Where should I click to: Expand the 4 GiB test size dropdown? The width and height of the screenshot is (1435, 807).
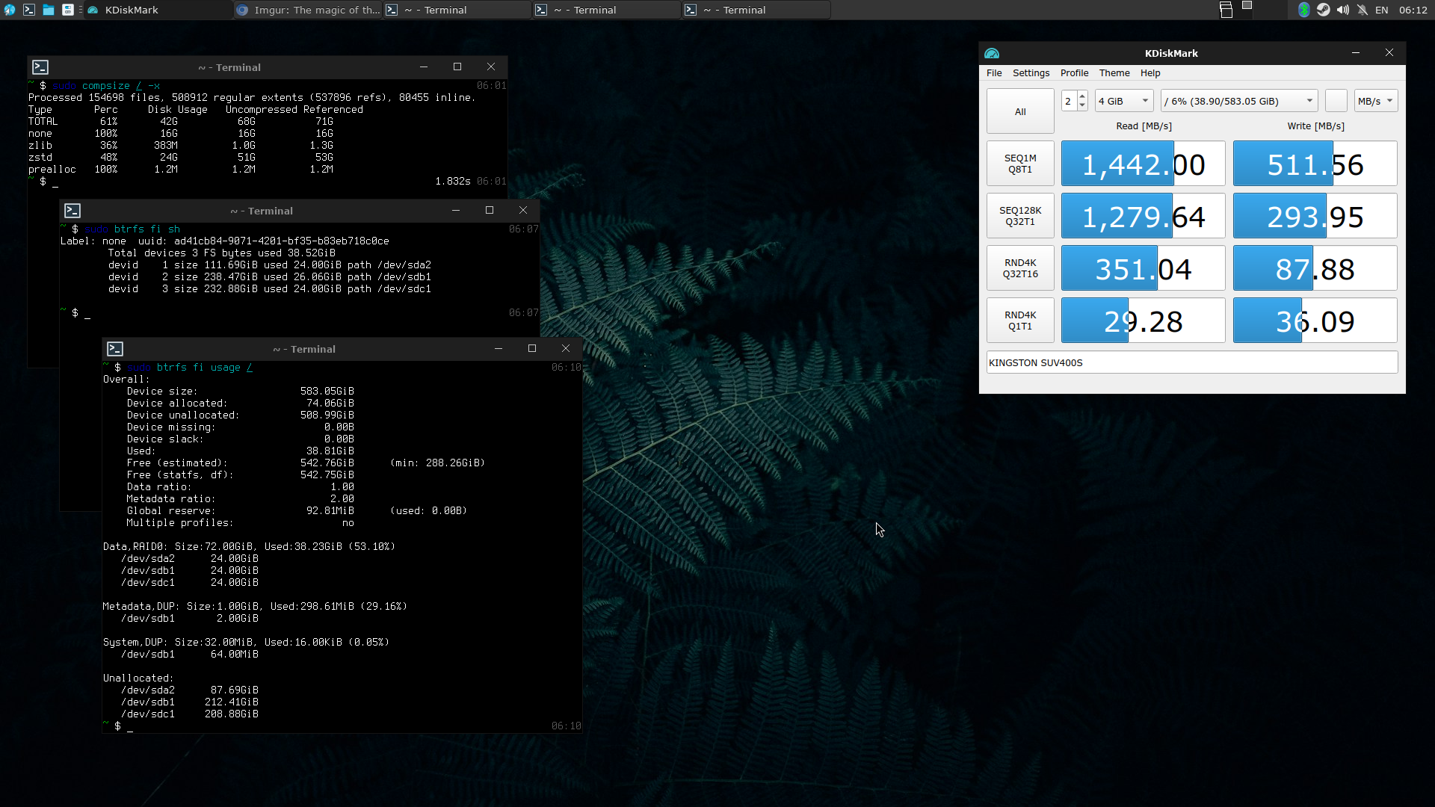tap(1123, 101)
